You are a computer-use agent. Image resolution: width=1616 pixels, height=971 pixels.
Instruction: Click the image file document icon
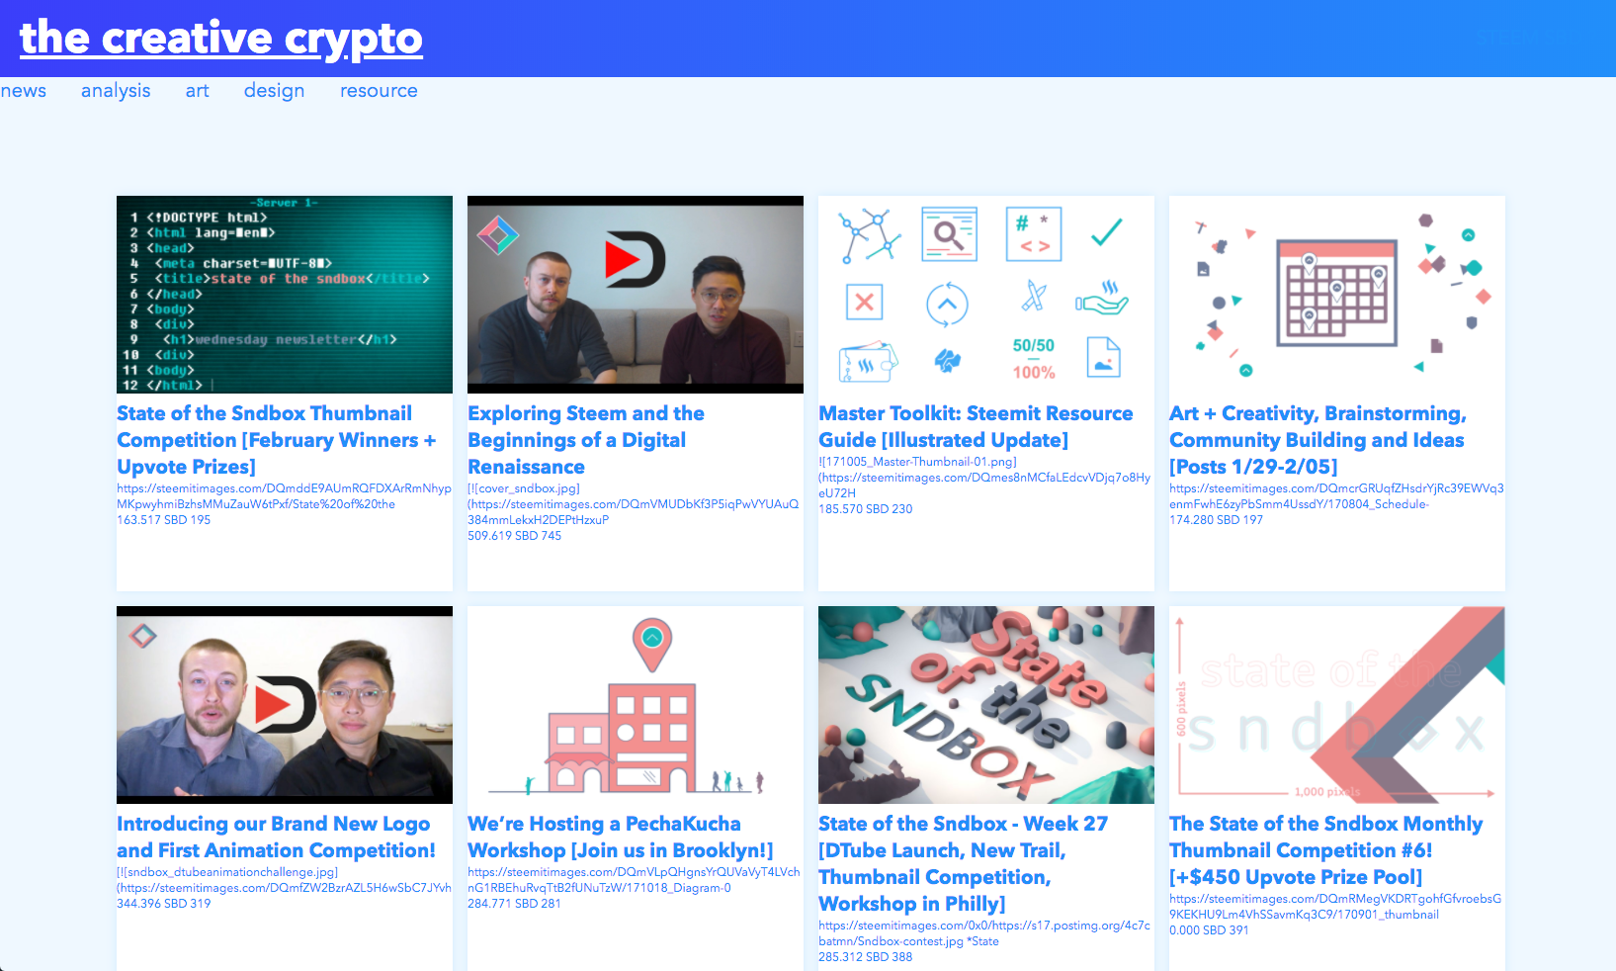tap(1104, 357)
